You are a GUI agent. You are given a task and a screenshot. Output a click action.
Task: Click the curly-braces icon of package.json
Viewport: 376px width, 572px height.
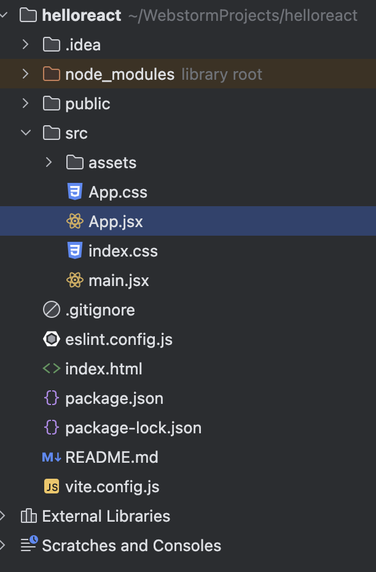[52, 398]
